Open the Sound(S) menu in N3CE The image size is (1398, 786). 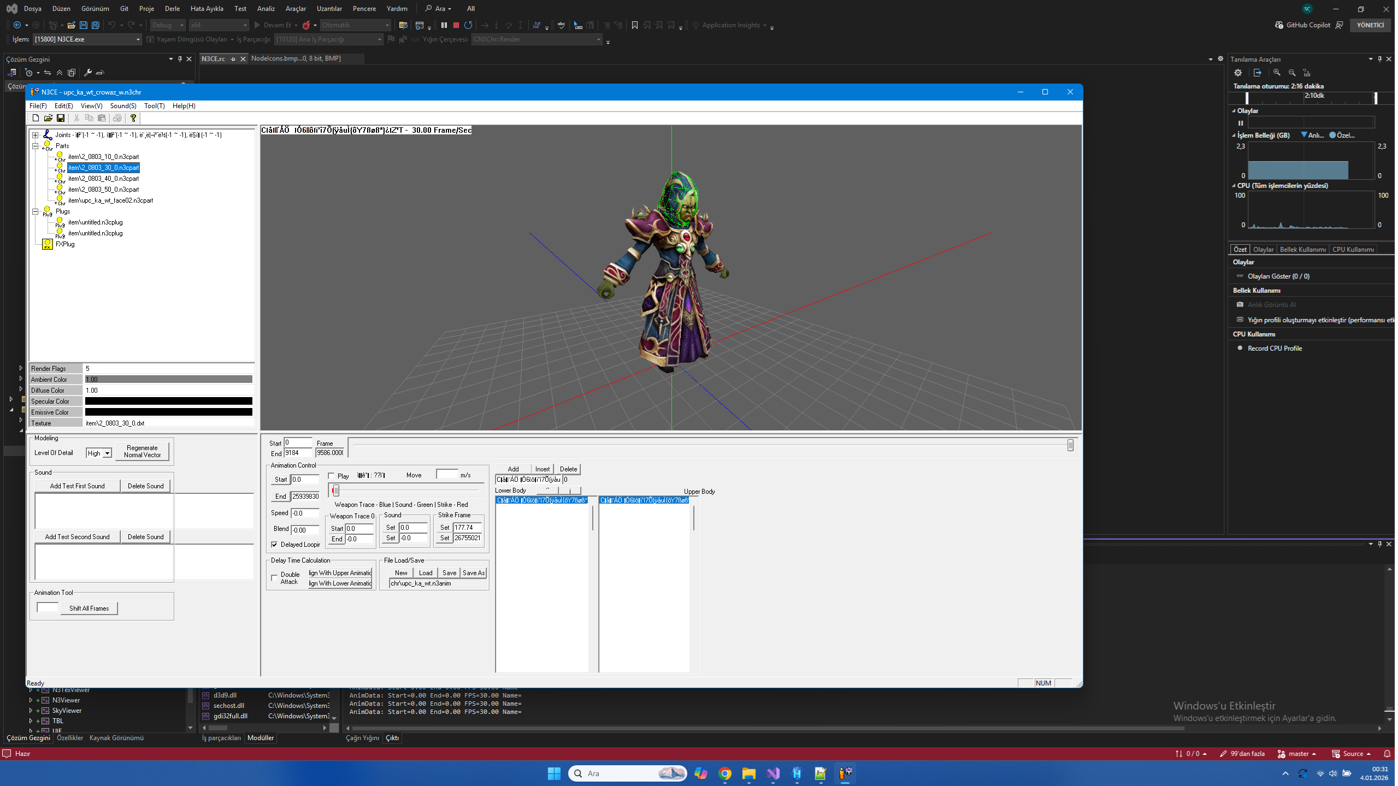pos(123,106)
